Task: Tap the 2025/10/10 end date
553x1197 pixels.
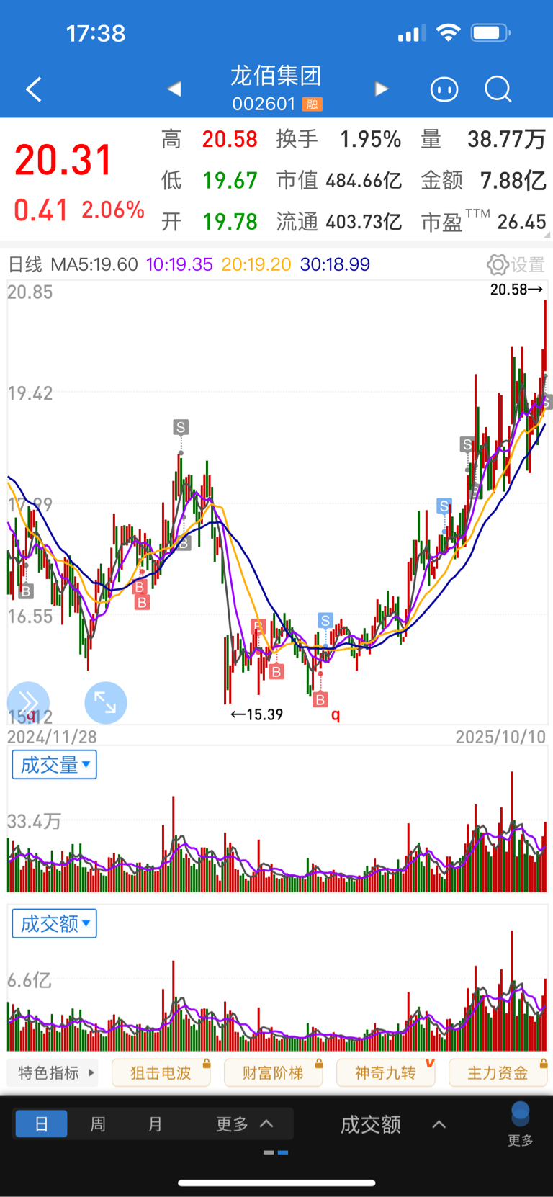Action: click(500, 737)
